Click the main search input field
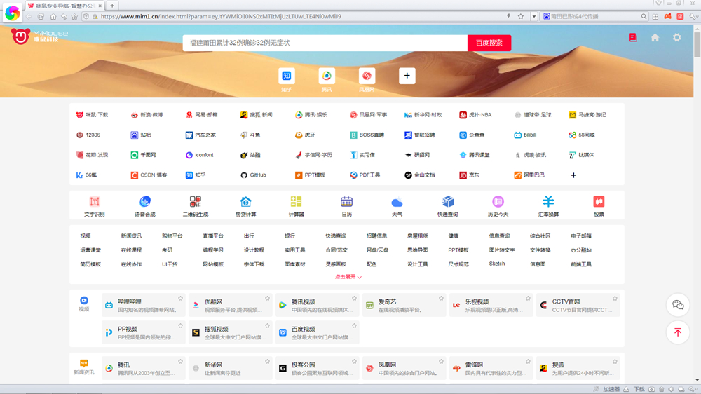 click(325, 43)
